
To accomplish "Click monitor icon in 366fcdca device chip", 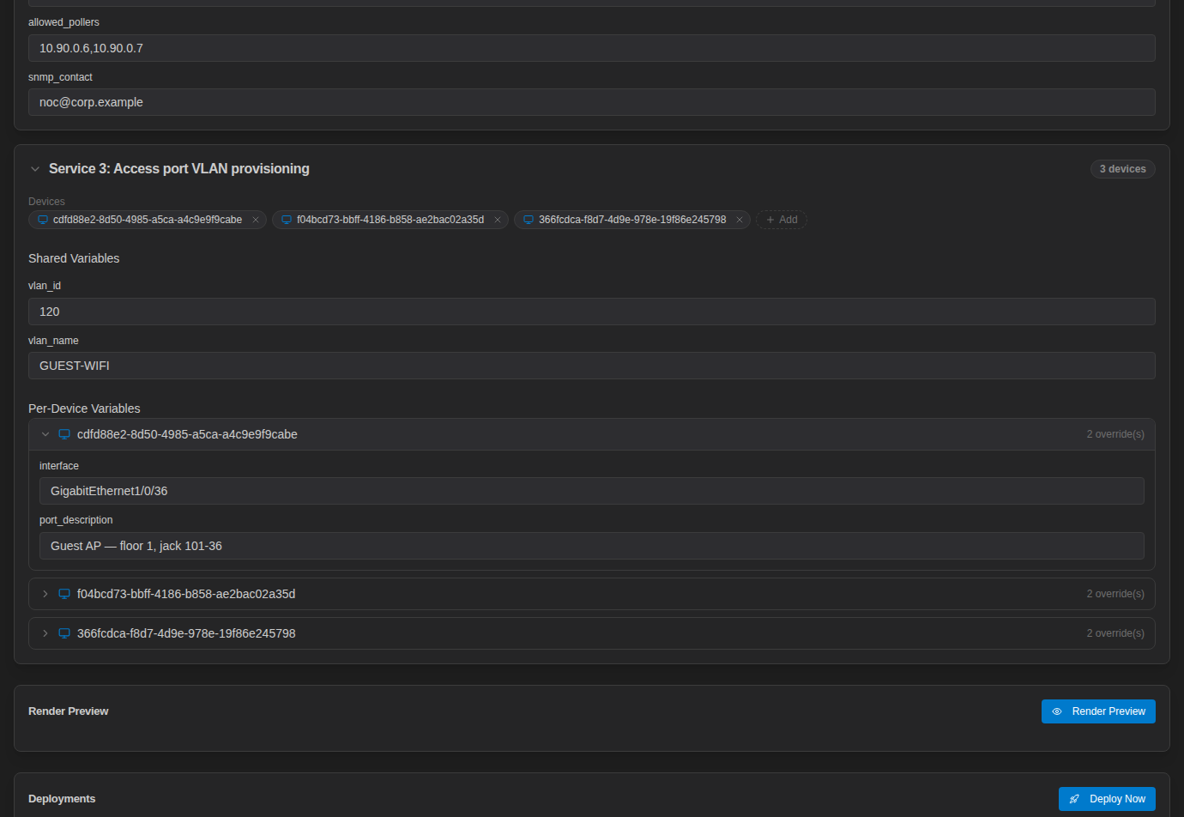I will click(x=529, y=220).
